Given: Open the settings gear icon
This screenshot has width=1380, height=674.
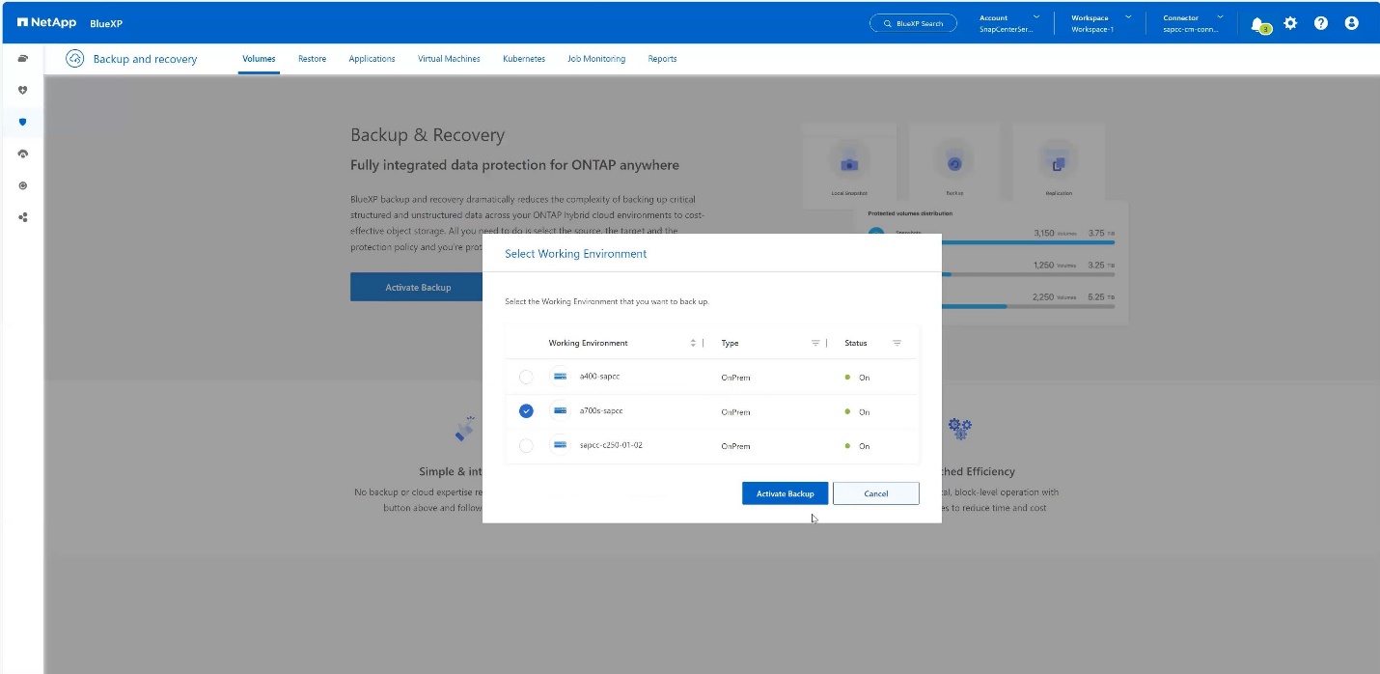Looking at the screenshot, I should pyautogui.click(x=1290, y=23).
